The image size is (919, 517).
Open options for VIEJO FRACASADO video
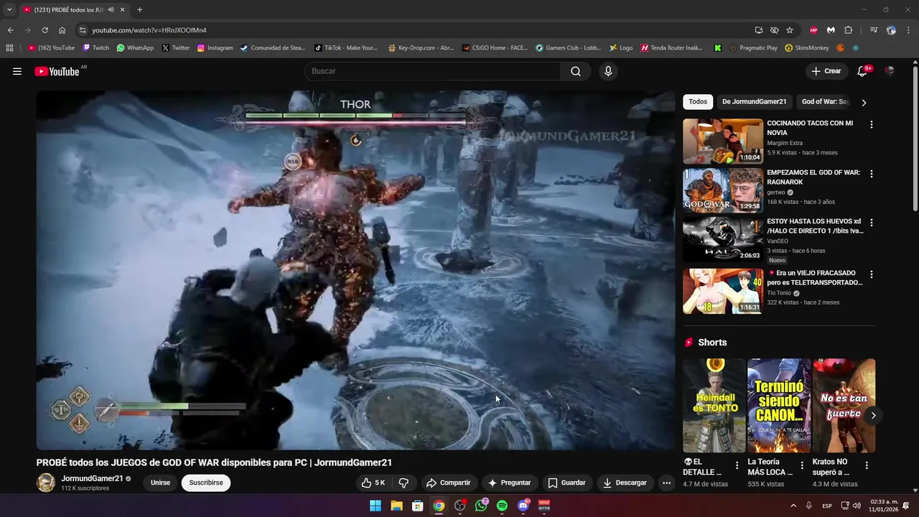[872, 274]
